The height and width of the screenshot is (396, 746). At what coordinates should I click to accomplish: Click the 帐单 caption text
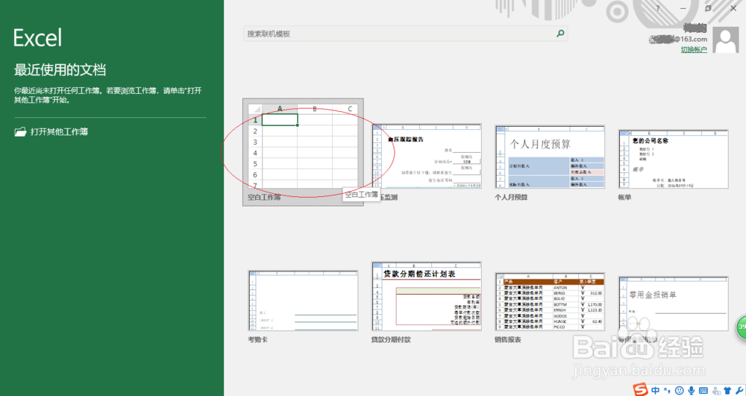(624, 198)
